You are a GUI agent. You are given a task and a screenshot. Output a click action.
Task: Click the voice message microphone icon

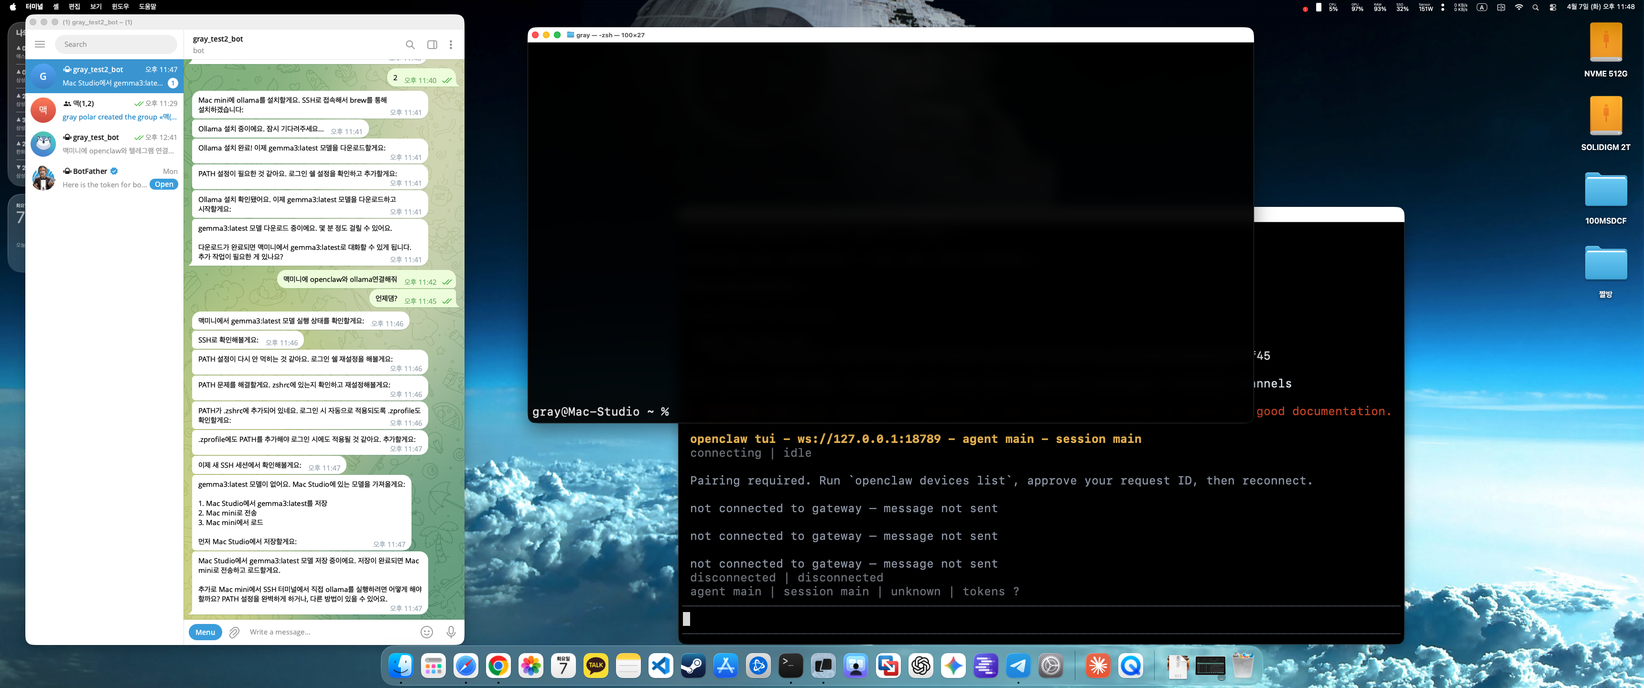(451, 632)
